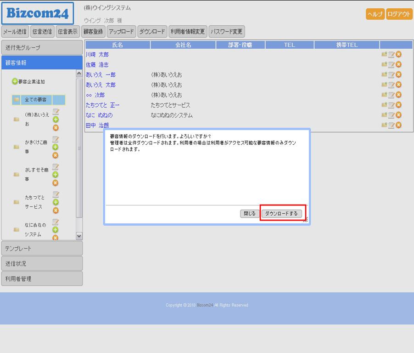This screenshot has height=353, width=414.
Task: Select the 全ての顧客 folder item
Action: pyautogui.click(x=35, y=100)
